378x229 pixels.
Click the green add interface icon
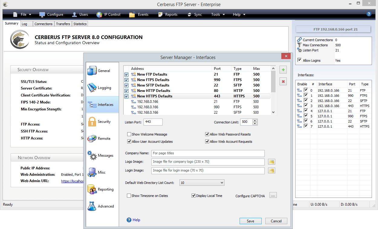283,70
